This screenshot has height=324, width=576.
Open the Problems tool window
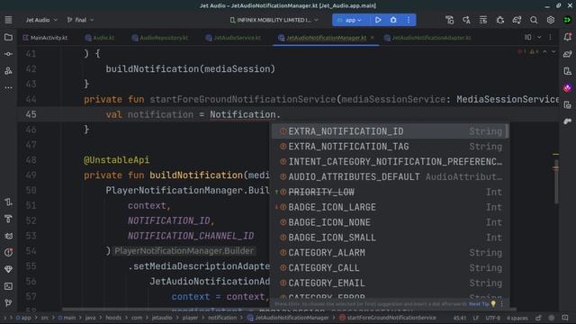tap(8, 252)
